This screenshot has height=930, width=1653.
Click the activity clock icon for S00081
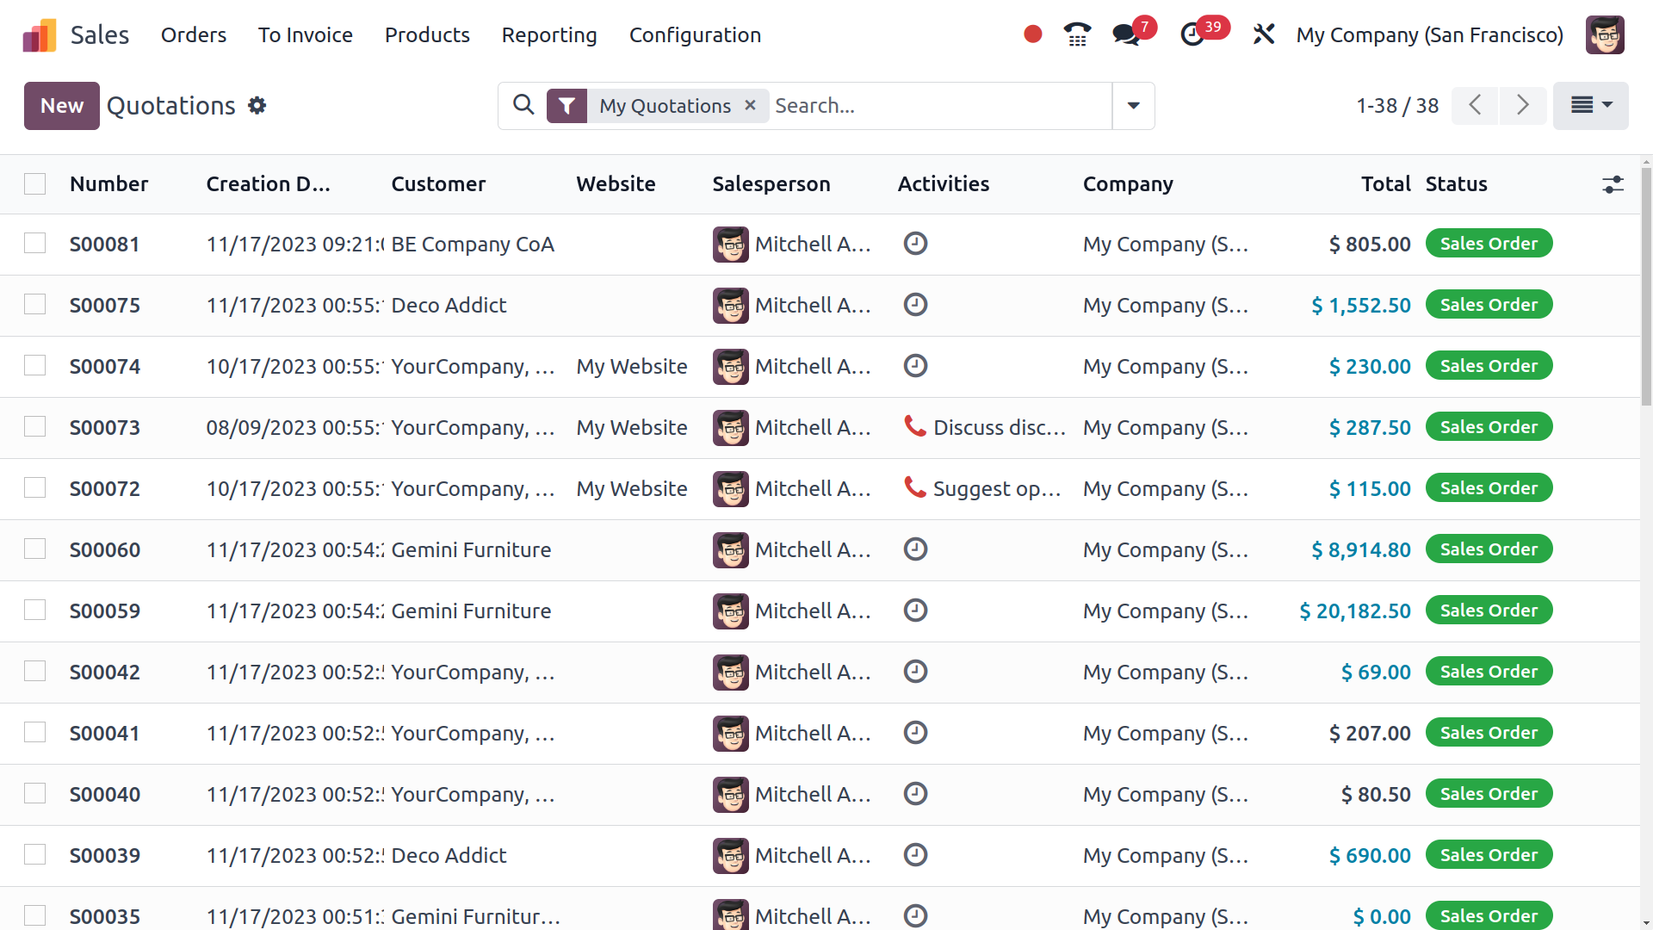tap(915, 244)
